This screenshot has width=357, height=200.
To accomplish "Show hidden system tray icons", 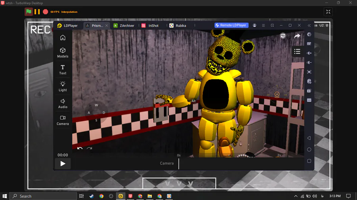I will coord(296,196).
